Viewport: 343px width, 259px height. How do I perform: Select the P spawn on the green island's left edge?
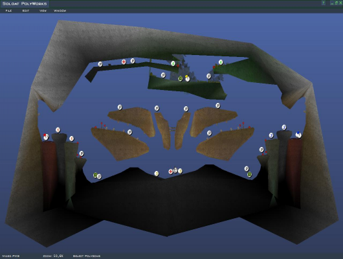point(163,75)
